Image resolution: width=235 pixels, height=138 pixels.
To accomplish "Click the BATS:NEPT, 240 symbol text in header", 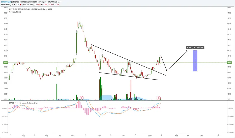I will (x=8, y=5).
